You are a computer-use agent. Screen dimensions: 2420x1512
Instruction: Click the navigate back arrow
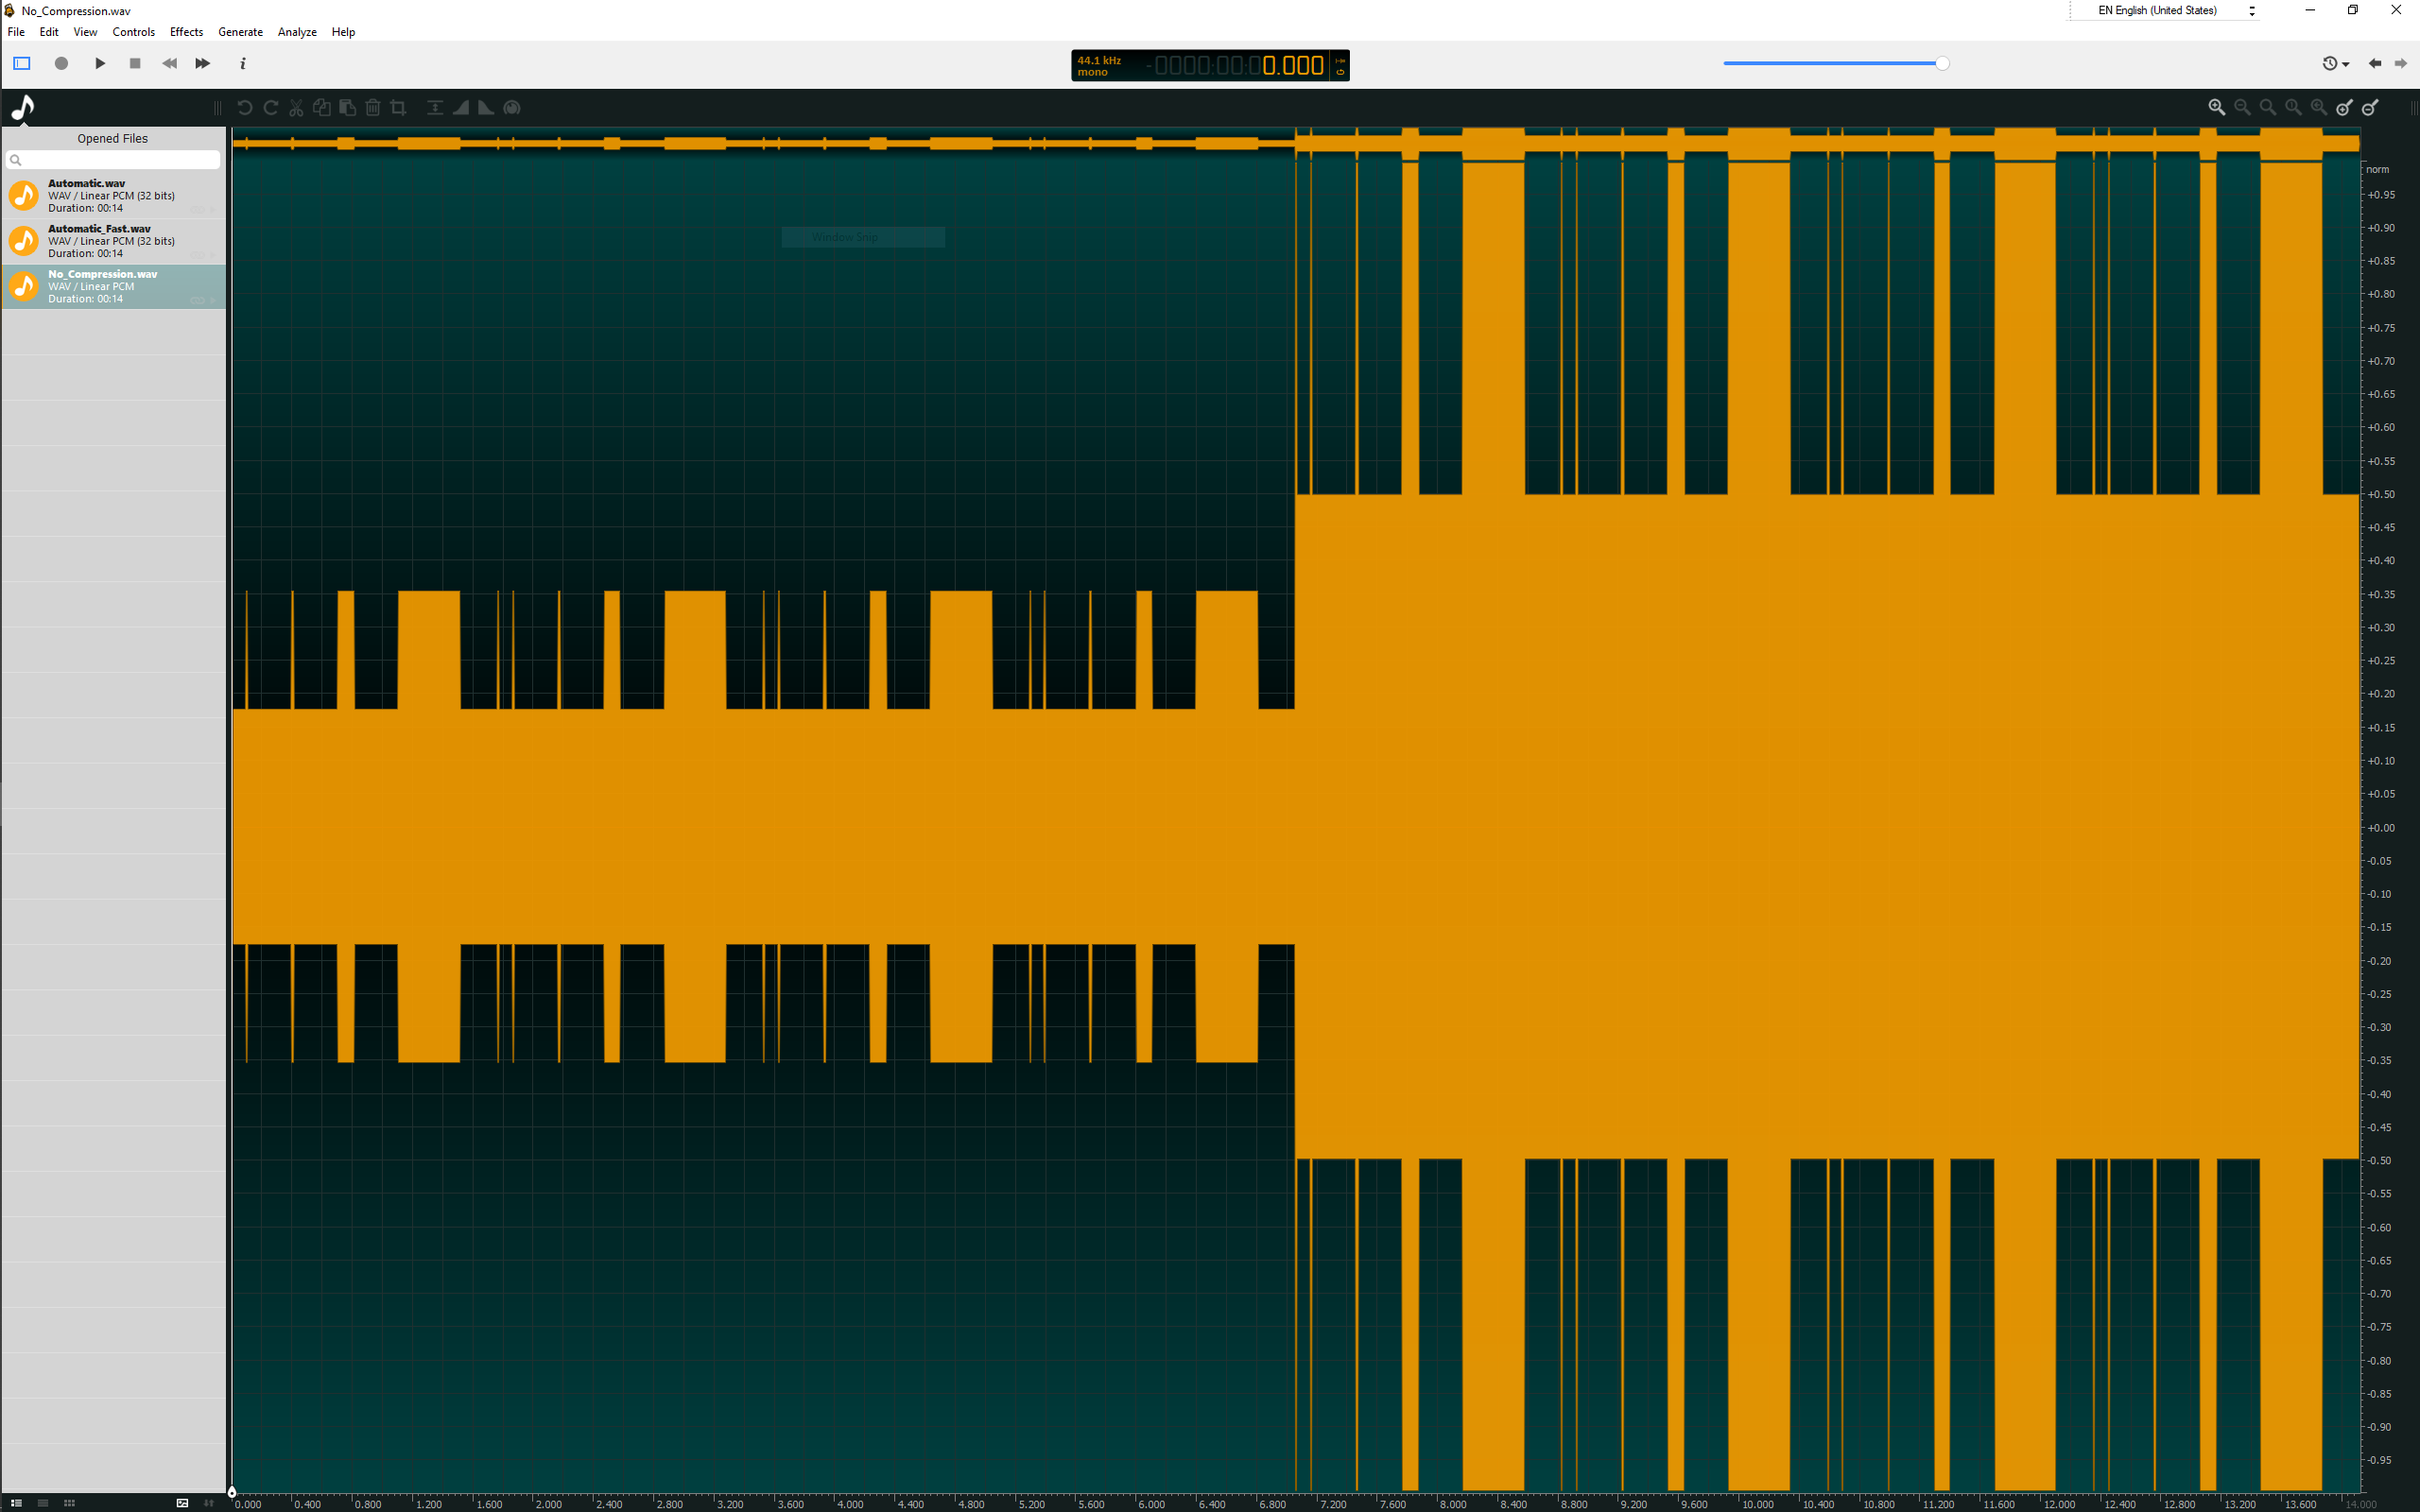click(x=2374, y=63)
